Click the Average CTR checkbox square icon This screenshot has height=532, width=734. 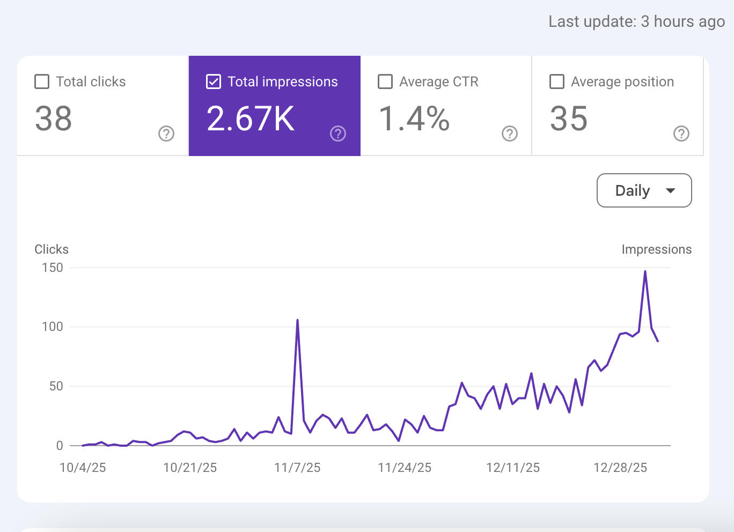click(385, 82)
